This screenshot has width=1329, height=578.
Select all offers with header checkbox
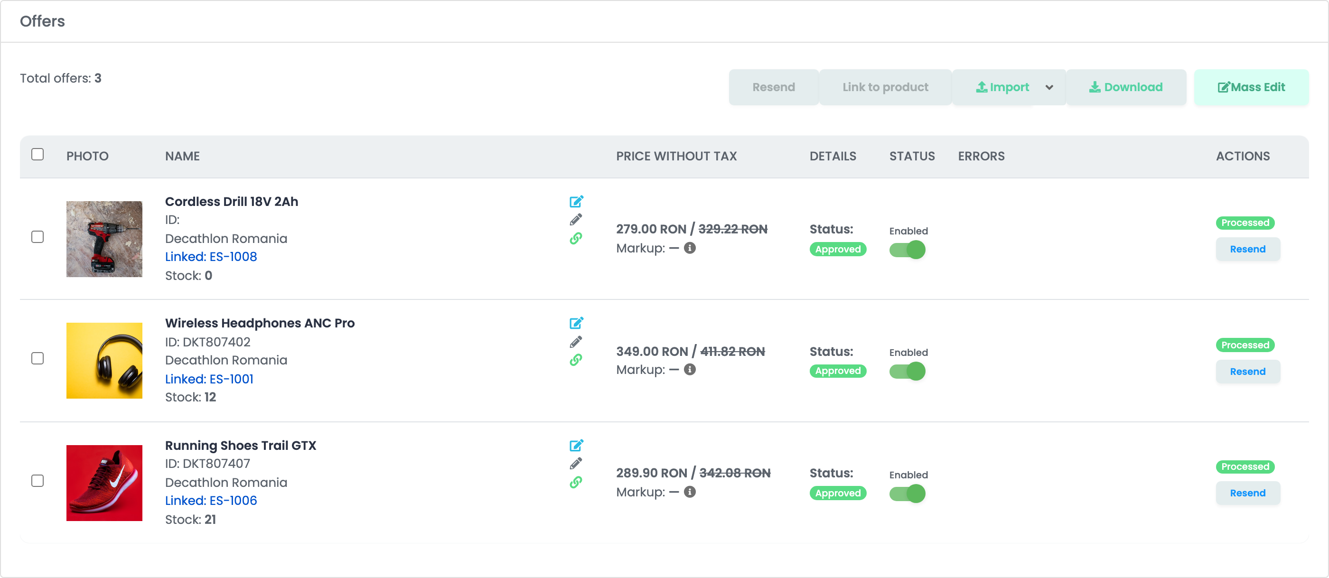pyautogui.click(x=37, y=154)
